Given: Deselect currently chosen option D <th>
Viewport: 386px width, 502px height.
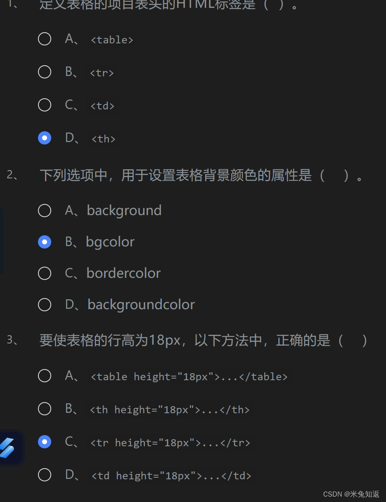Looking at the screenshot, I should (x=45, y=137).
